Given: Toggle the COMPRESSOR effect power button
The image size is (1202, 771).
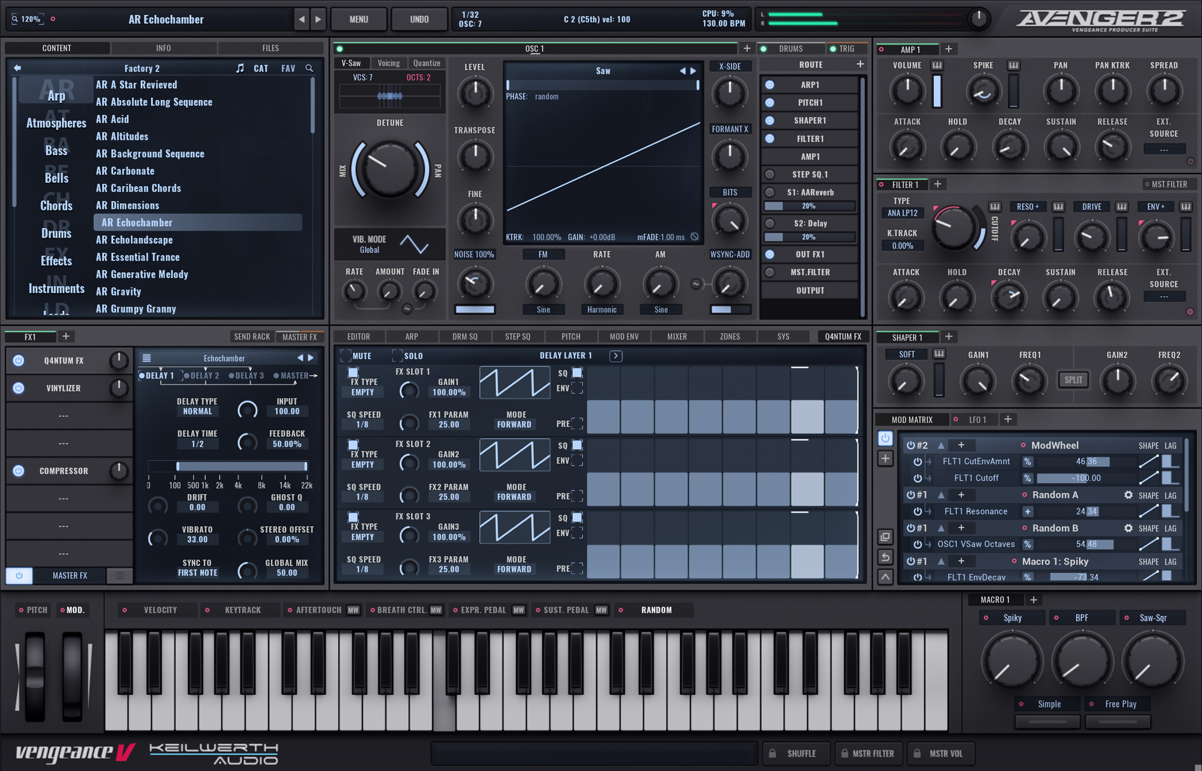Looking at the screenshot, I should (x=18, y=471).
